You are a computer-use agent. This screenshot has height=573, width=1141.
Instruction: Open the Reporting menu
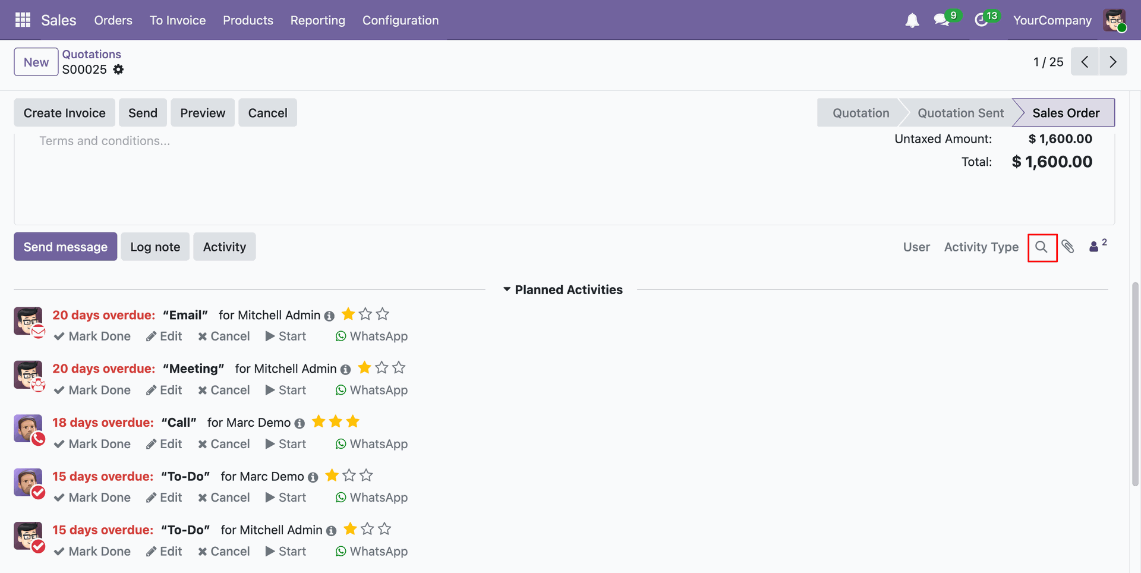click(317, 20)
